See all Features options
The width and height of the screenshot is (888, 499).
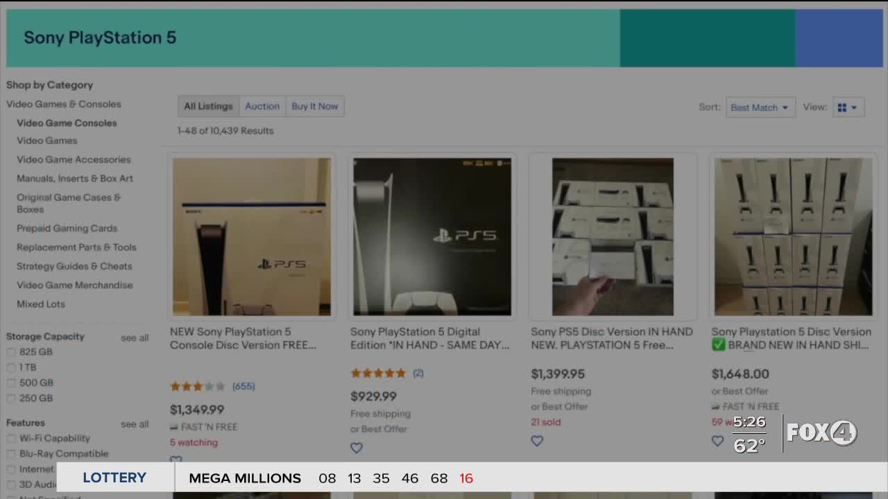click(135, 424)
